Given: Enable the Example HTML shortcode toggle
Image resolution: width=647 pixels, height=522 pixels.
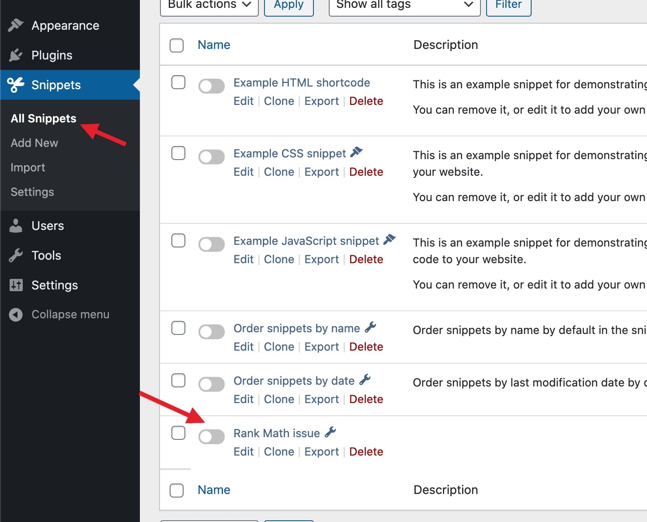Looking at the screenshot, I should pyautogui.click(x=212, y=86).
